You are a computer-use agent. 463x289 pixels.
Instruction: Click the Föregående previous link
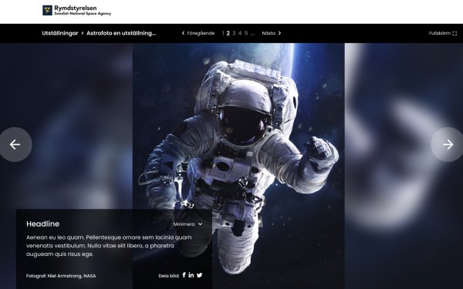point(198,33)
